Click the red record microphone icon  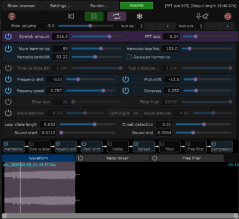pos(12,16)
